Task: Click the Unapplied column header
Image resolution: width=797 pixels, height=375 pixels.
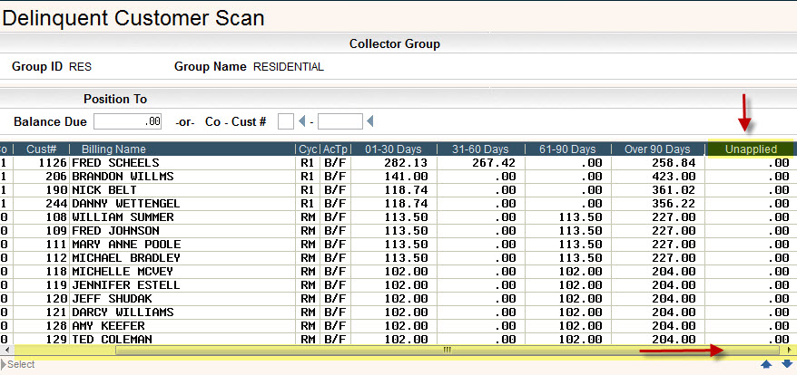Action: [750, 149]
